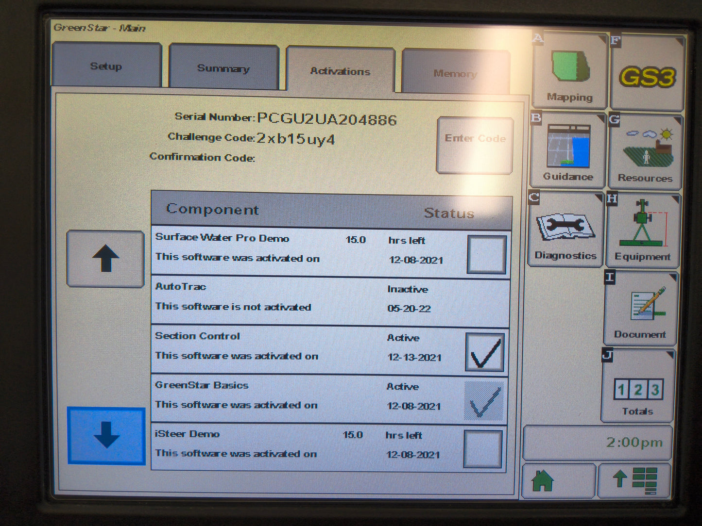Move the component list down with the blue down arrow
702x526 pixels.
coord(106,435)
